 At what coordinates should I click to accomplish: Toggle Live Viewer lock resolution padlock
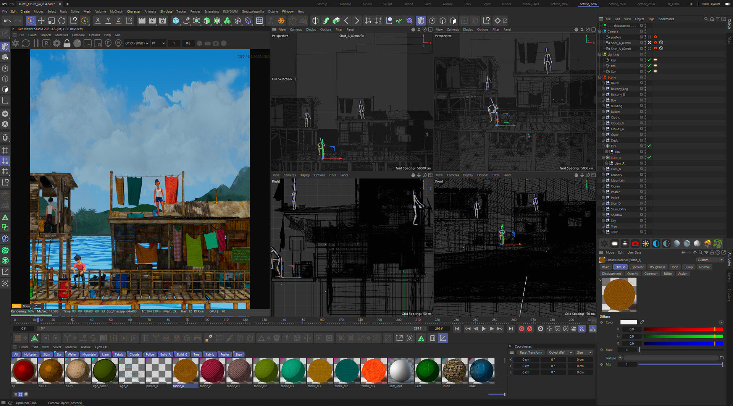pos(67,43)
